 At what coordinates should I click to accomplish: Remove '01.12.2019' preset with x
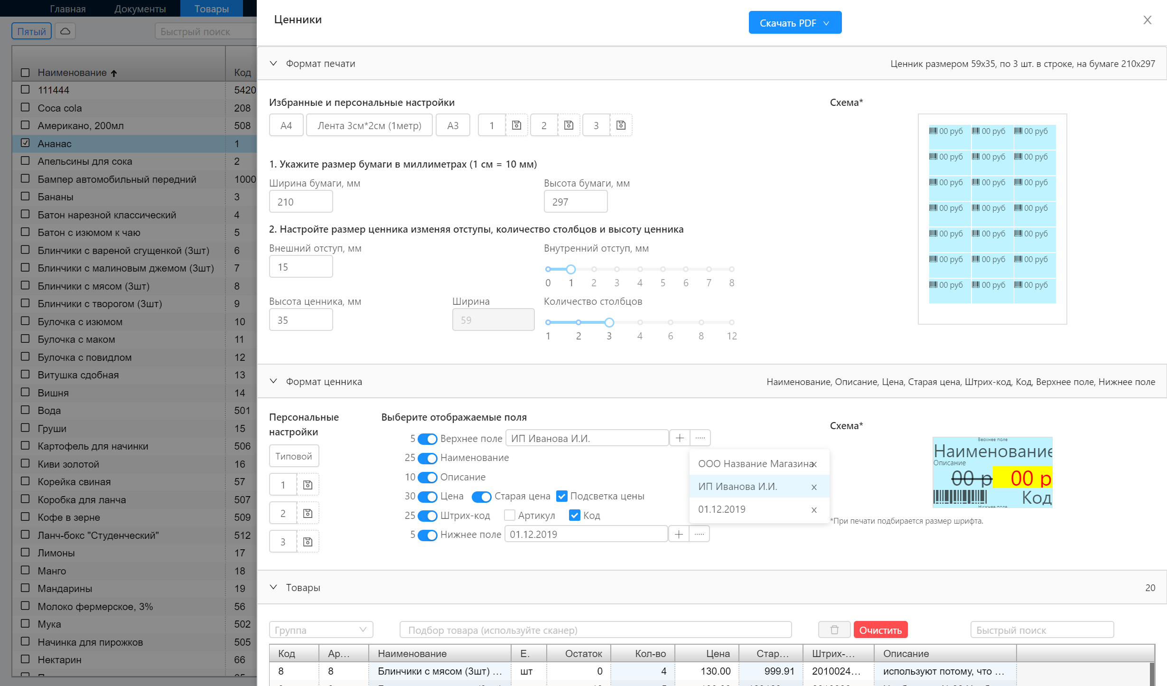pyautogui.click(x=814, y=510)
